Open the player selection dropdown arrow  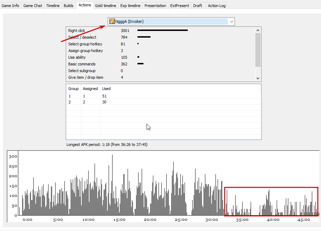pyautogui.click(x=231, y=21)
